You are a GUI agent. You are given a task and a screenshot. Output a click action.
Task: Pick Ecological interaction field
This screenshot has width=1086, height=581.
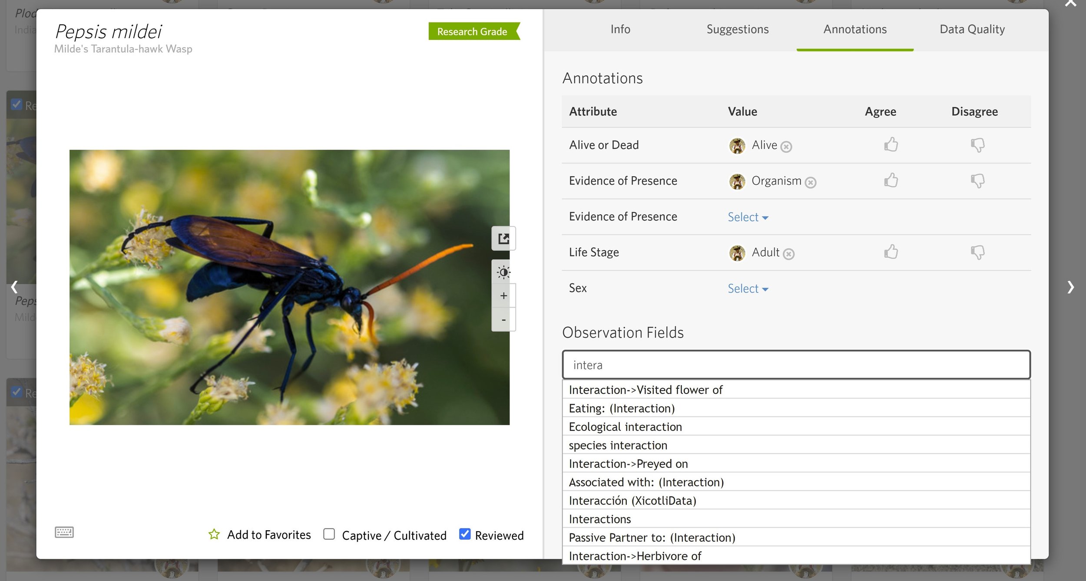pyautogui.click(x=796, y=427)
